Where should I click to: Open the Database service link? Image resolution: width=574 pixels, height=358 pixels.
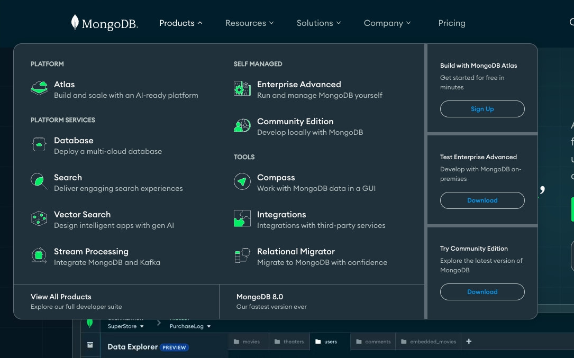(74, 141)
